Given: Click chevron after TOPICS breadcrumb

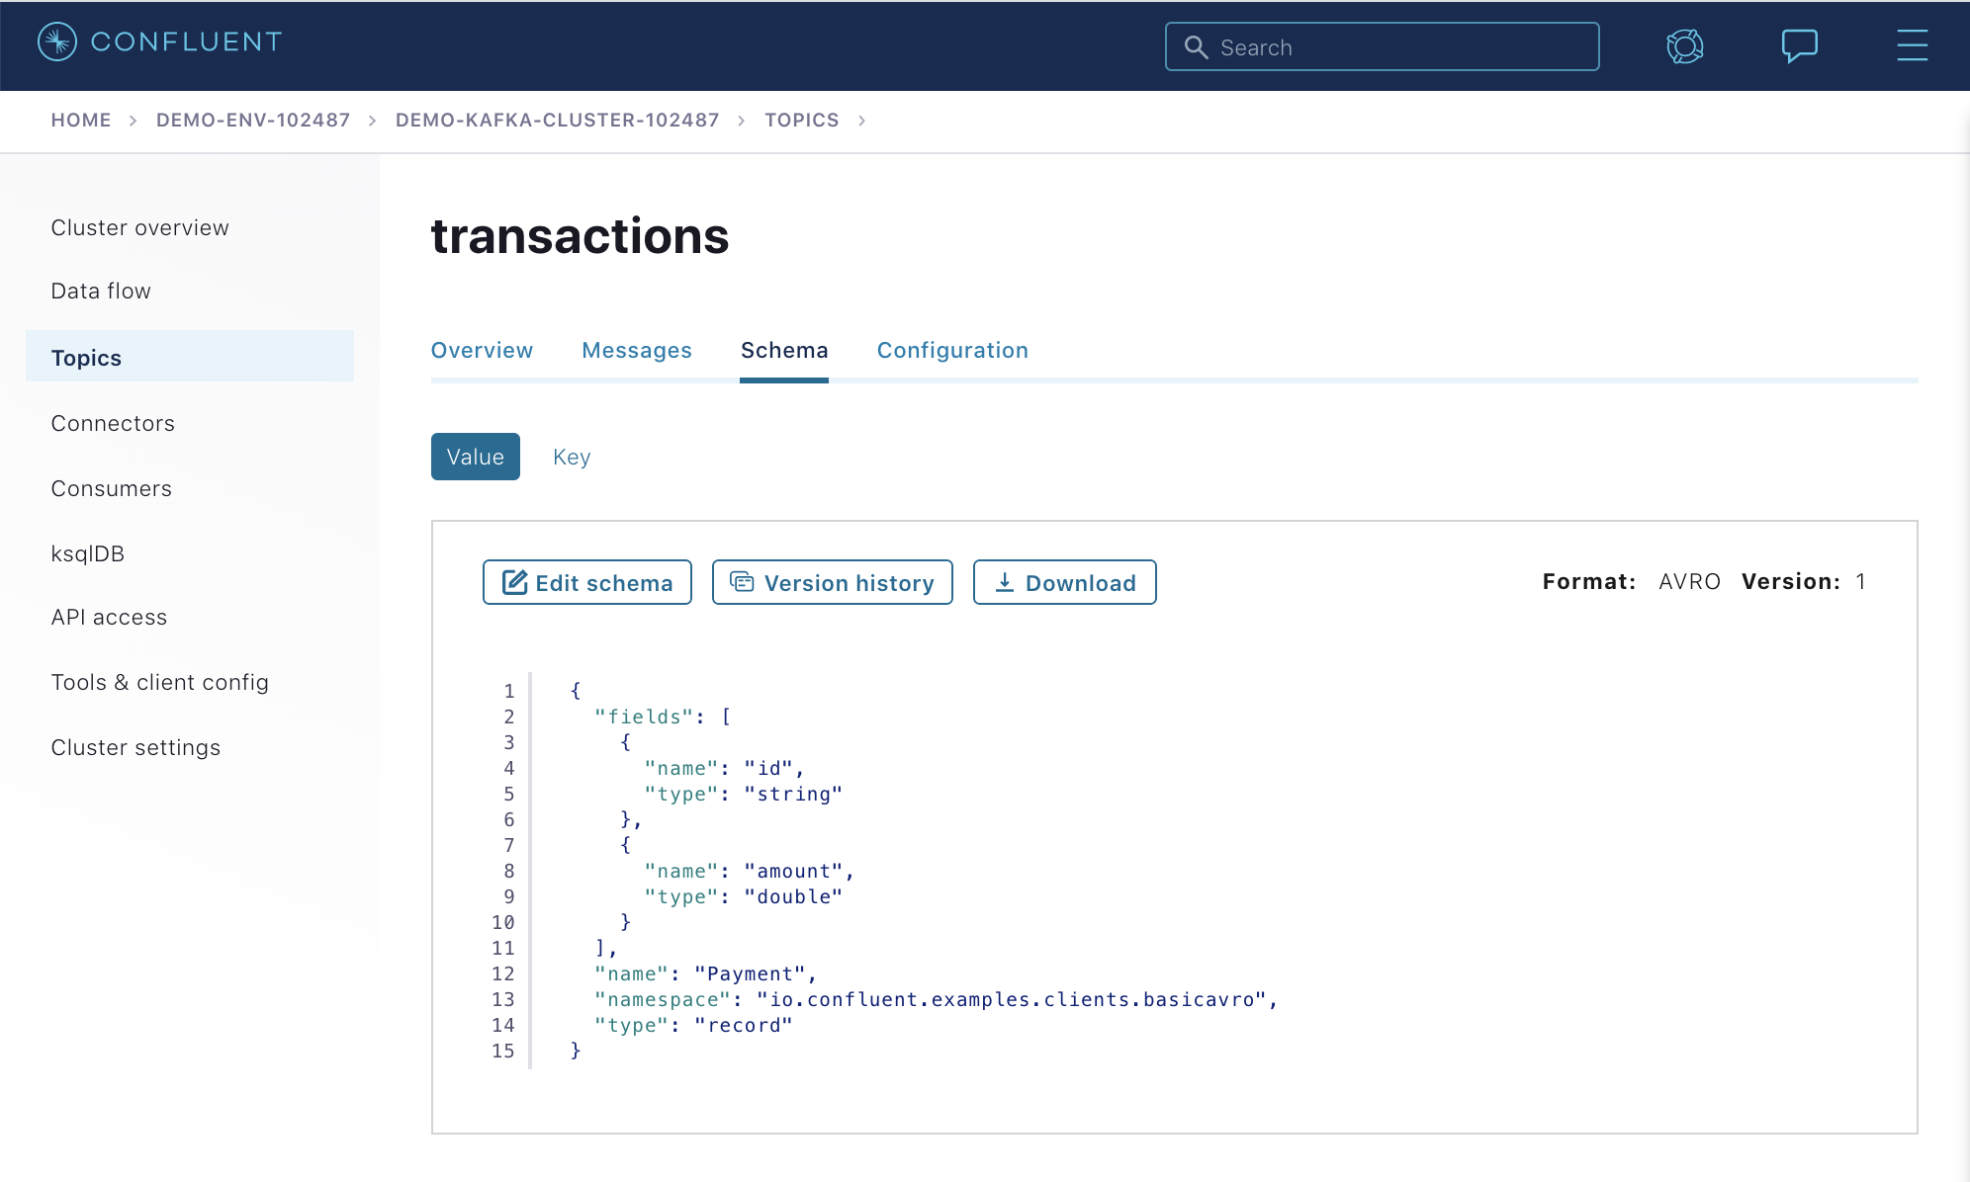Looking at the screenshot, I should coord(861,121).
